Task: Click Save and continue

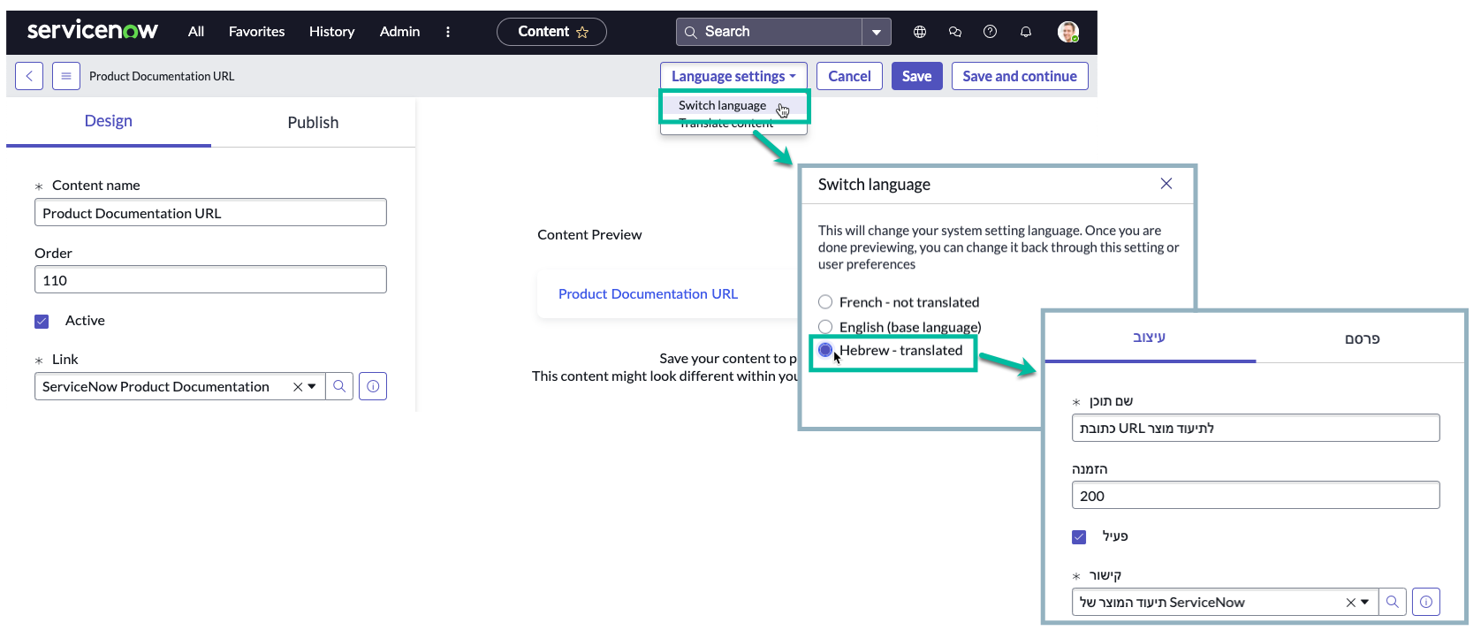Action: point(1020,76)
